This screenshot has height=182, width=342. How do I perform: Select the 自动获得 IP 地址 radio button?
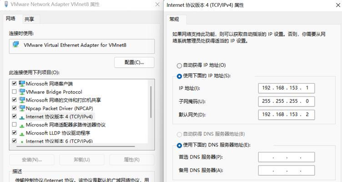[179, 66]
